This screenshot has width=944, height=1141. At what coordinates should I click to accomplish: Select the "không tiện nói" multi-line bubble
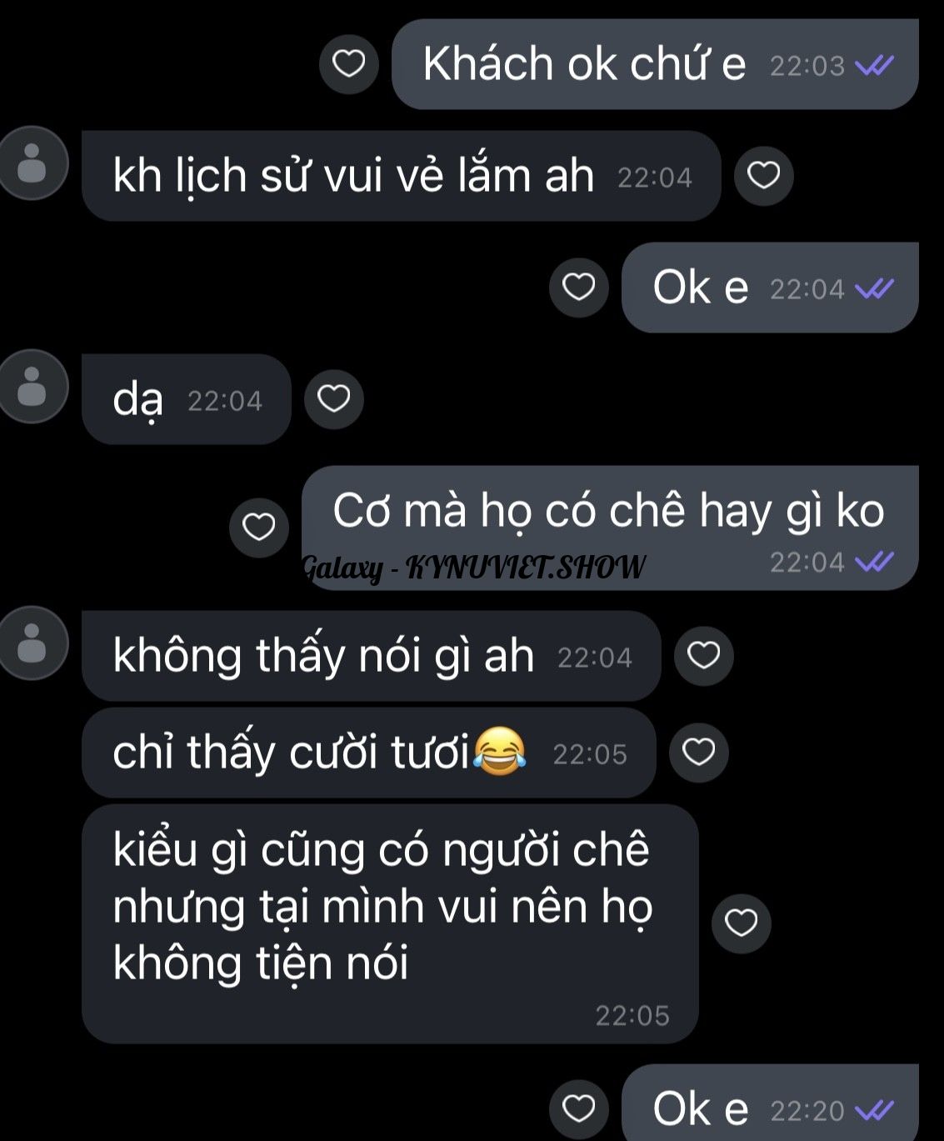click(390, 923)
